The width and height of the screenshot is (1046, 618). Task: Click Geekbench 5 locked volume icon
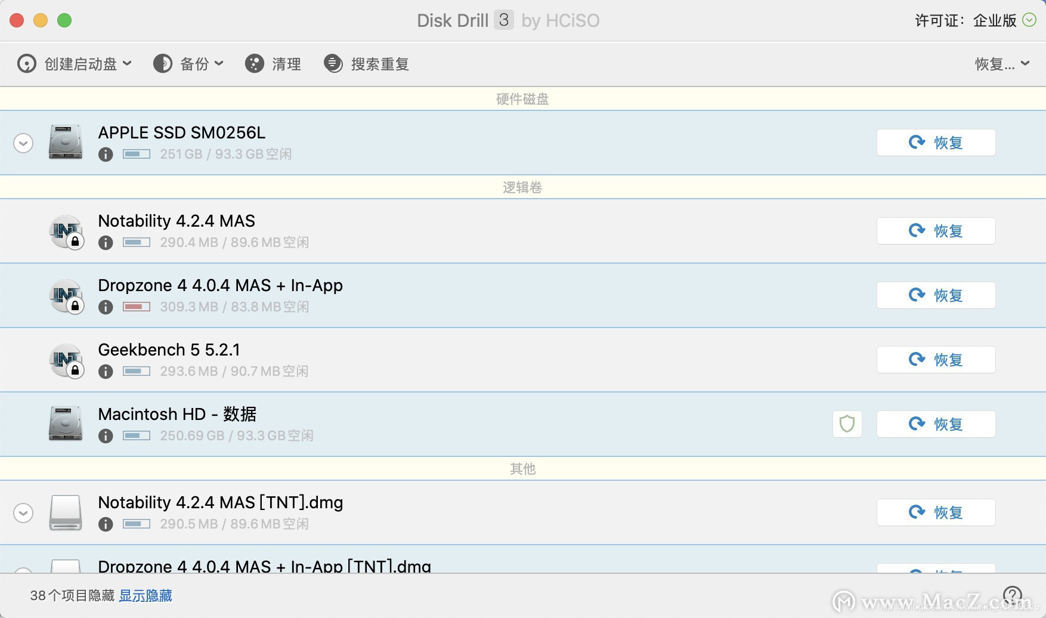point(66,360)
